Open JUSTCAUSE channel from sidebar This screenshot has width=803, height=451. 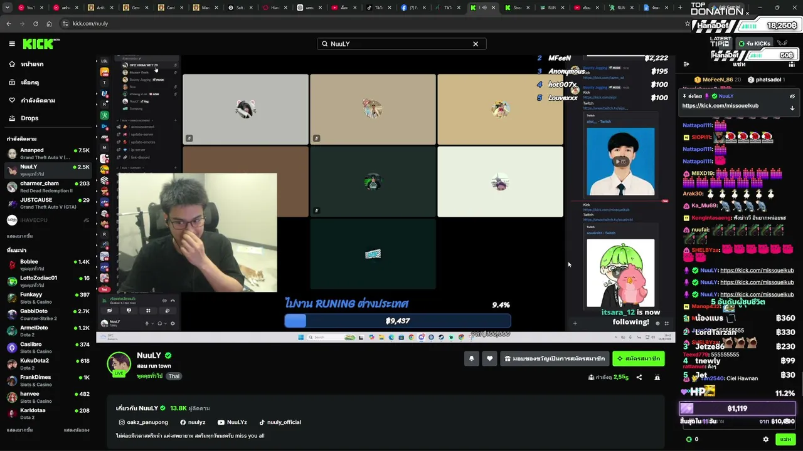point(48,203)
